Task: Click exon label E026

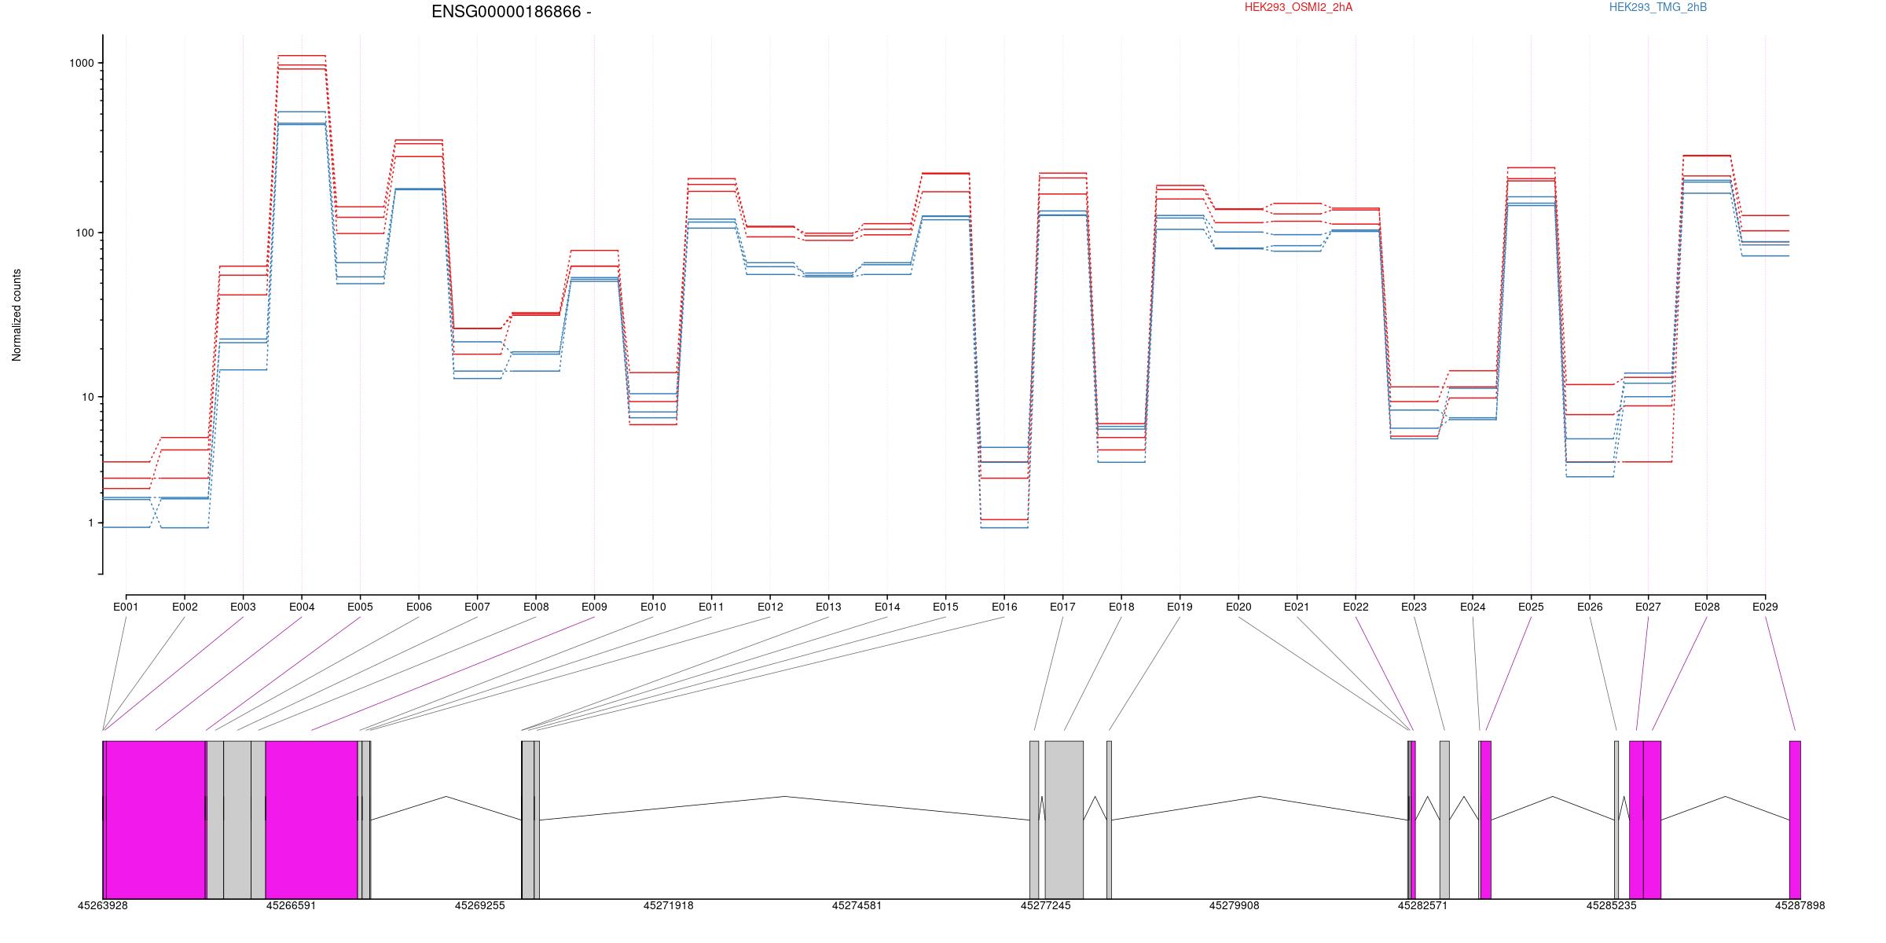Action: tap(1590, 607)
